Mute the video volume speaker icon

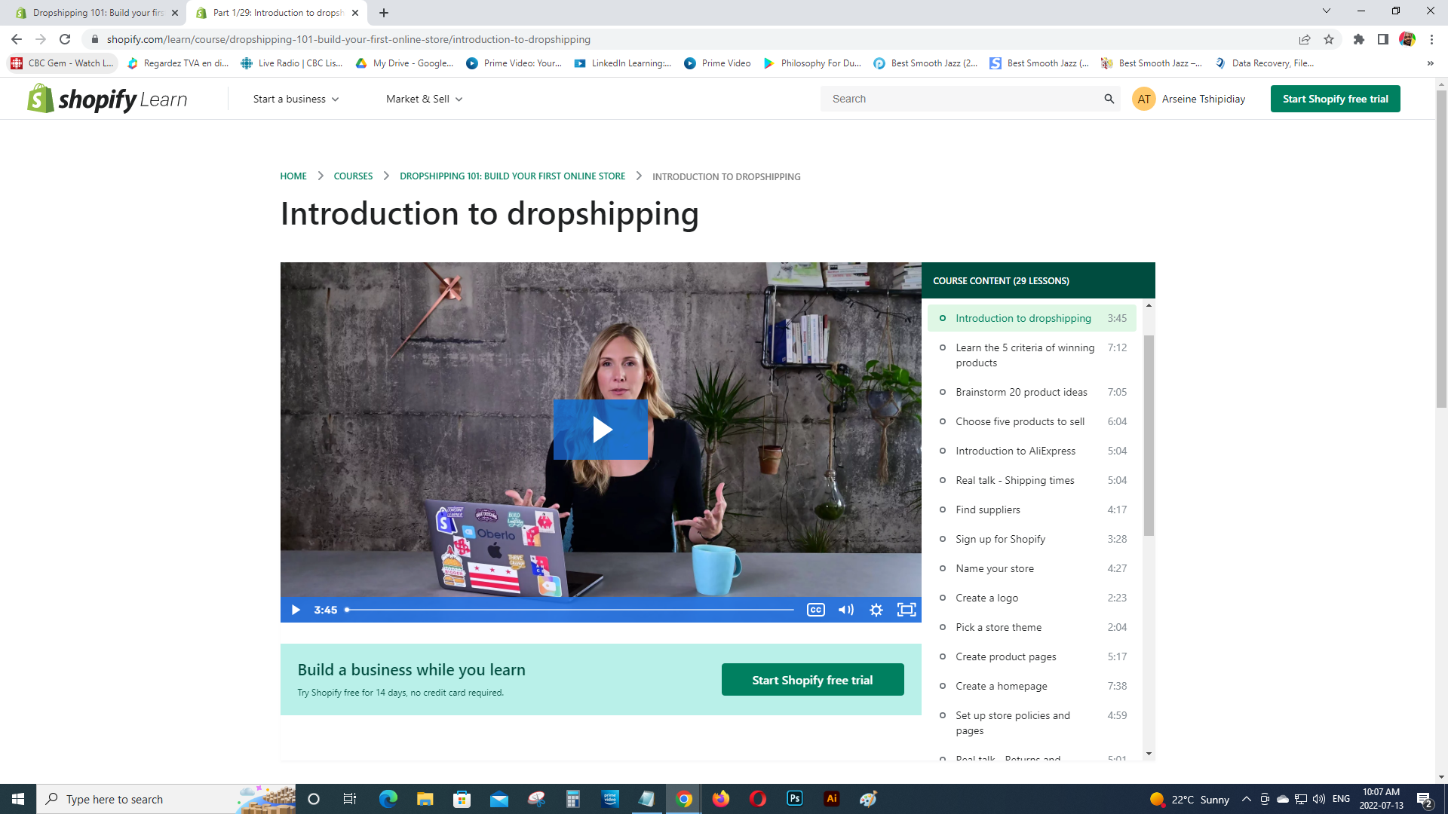(x=845, y=610)
